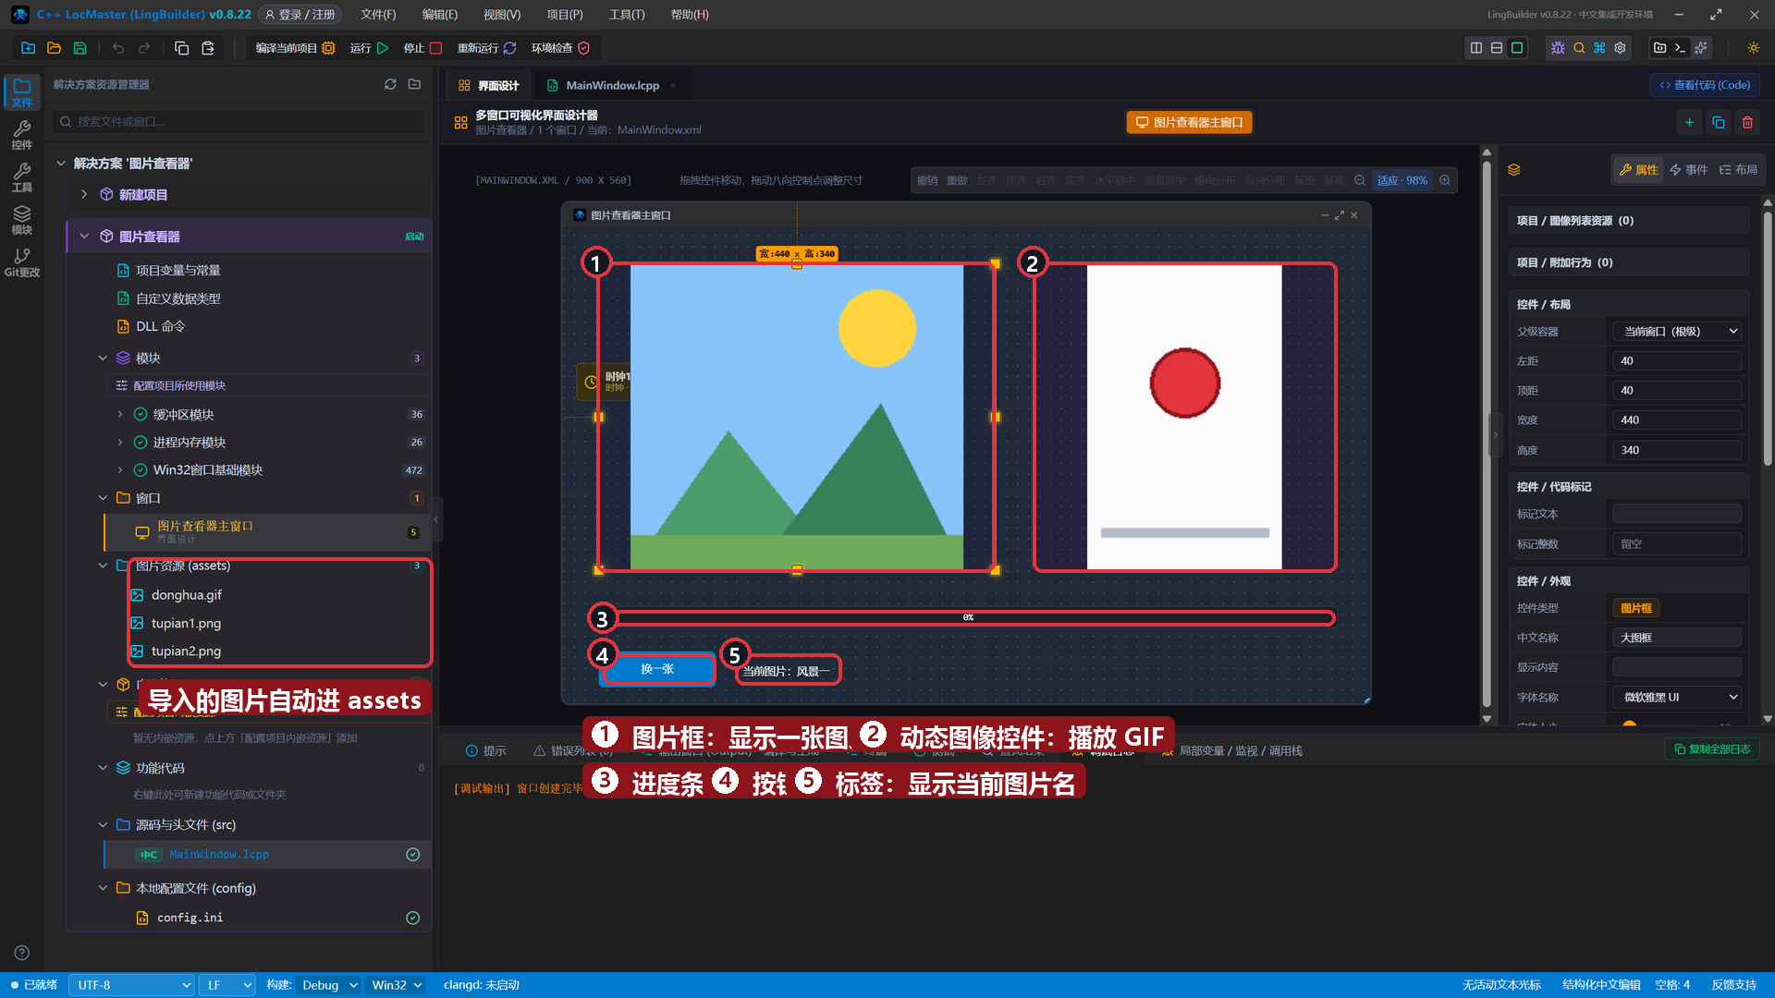Collapse the 图片查看器 project node

(84, 237)
